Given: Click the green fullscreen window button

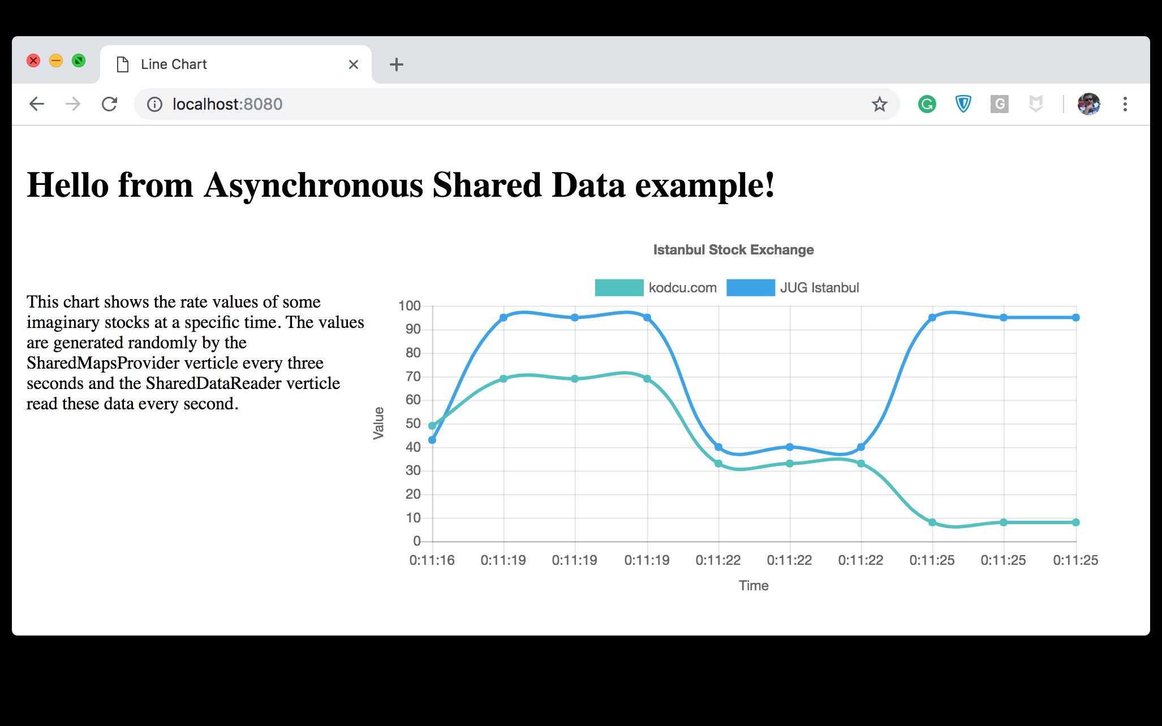Looking at the screenshot, I should pyautogui.click(x=79, y=60).
